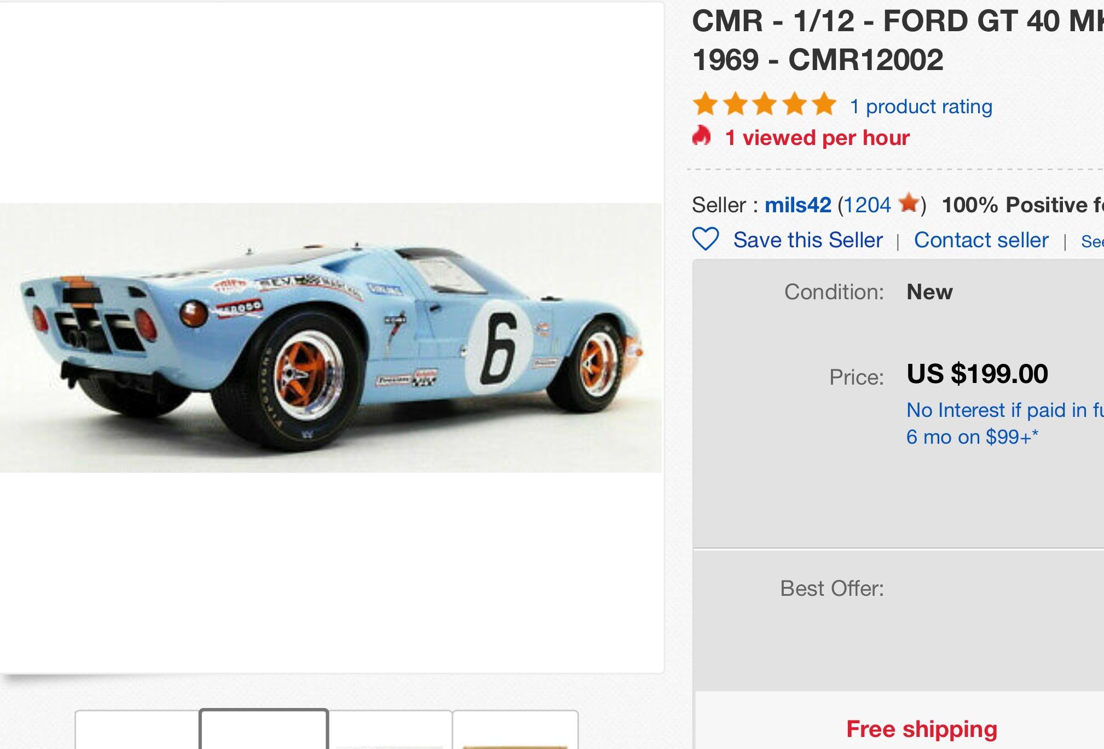
Task: Select the highlighted second thumbnail
Action: pos(264,729)
